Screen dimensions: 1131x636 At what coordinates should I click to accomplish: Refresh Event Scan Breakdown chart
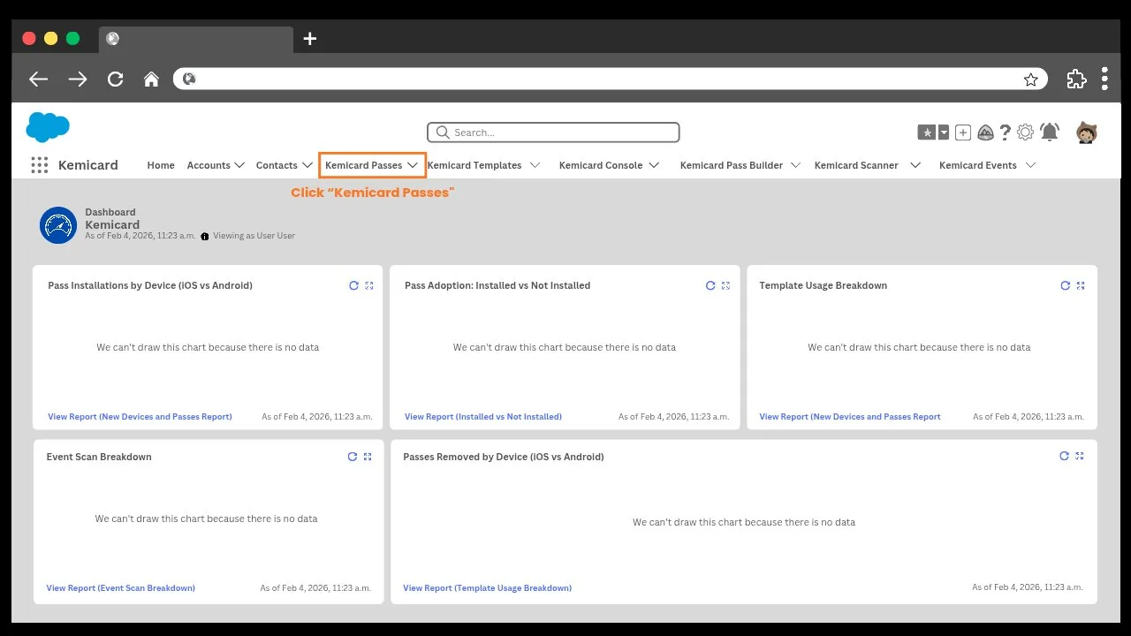click(x=353, y=457)
